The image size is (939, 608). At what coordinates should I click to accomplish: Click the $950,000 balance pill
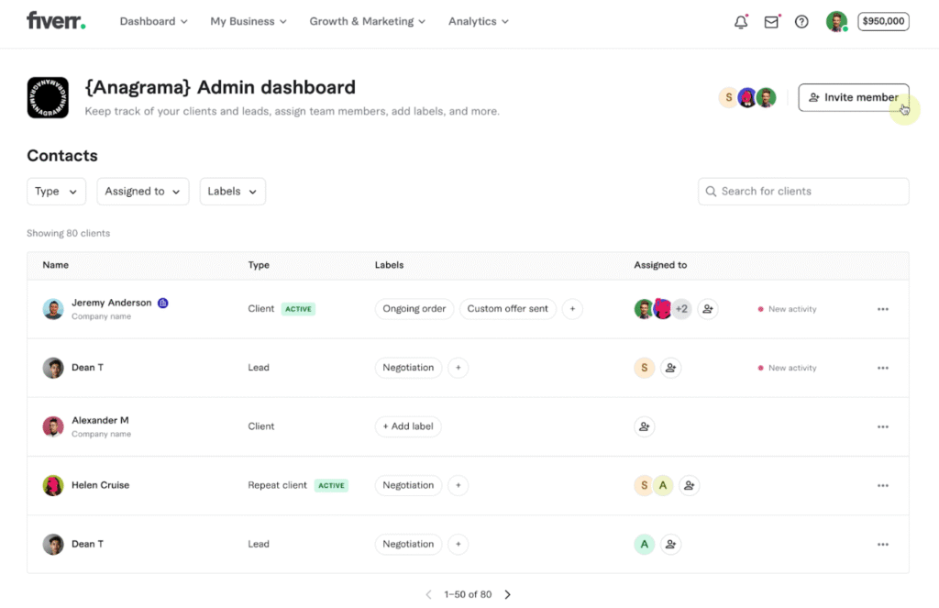pyautogui.click(x=882, y=20)
